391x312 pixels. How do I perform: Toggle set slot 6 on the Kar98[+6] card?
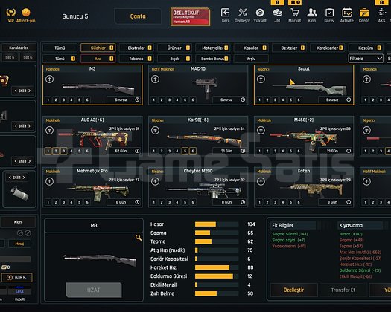pyautogui.click(x=193, y=151)
